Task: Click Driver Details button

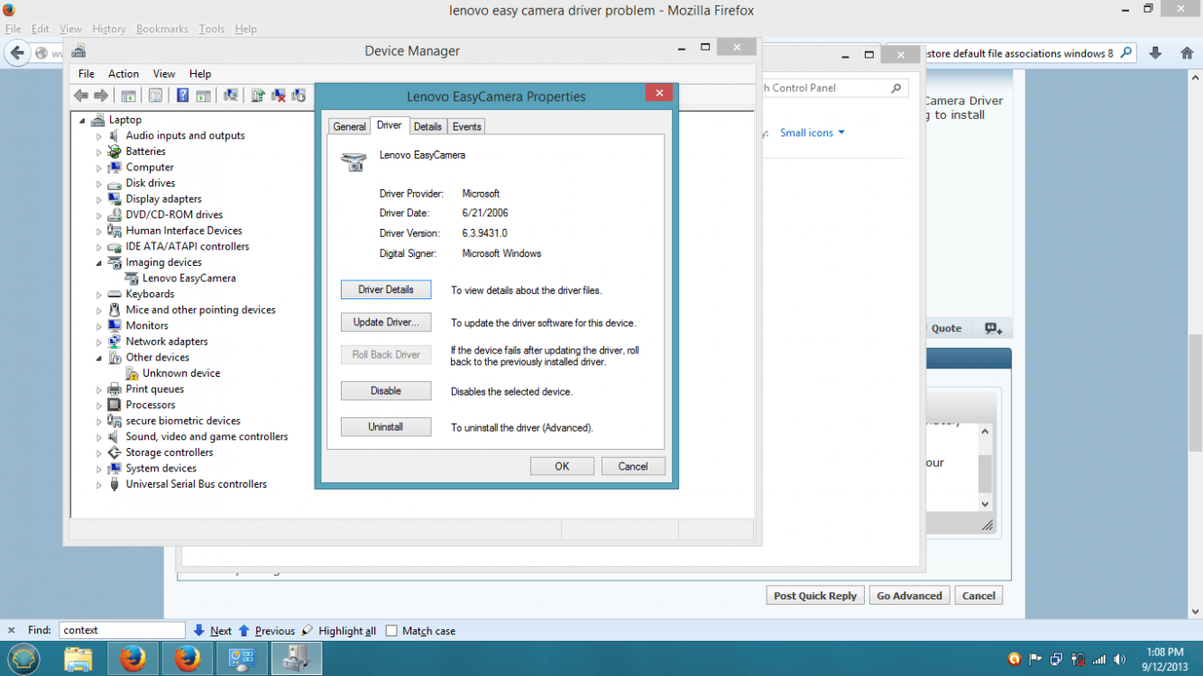Action: coord(386,289)
